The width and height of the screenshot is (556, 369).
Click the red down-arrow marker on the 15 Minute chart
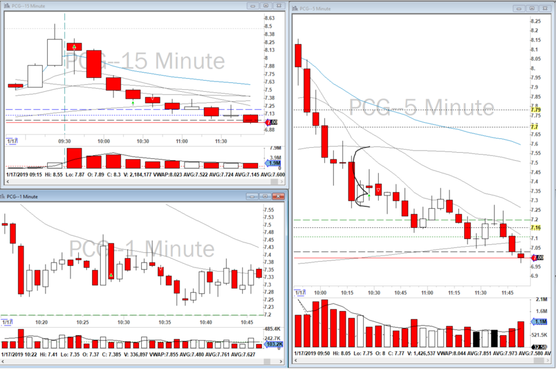[152, 99]
